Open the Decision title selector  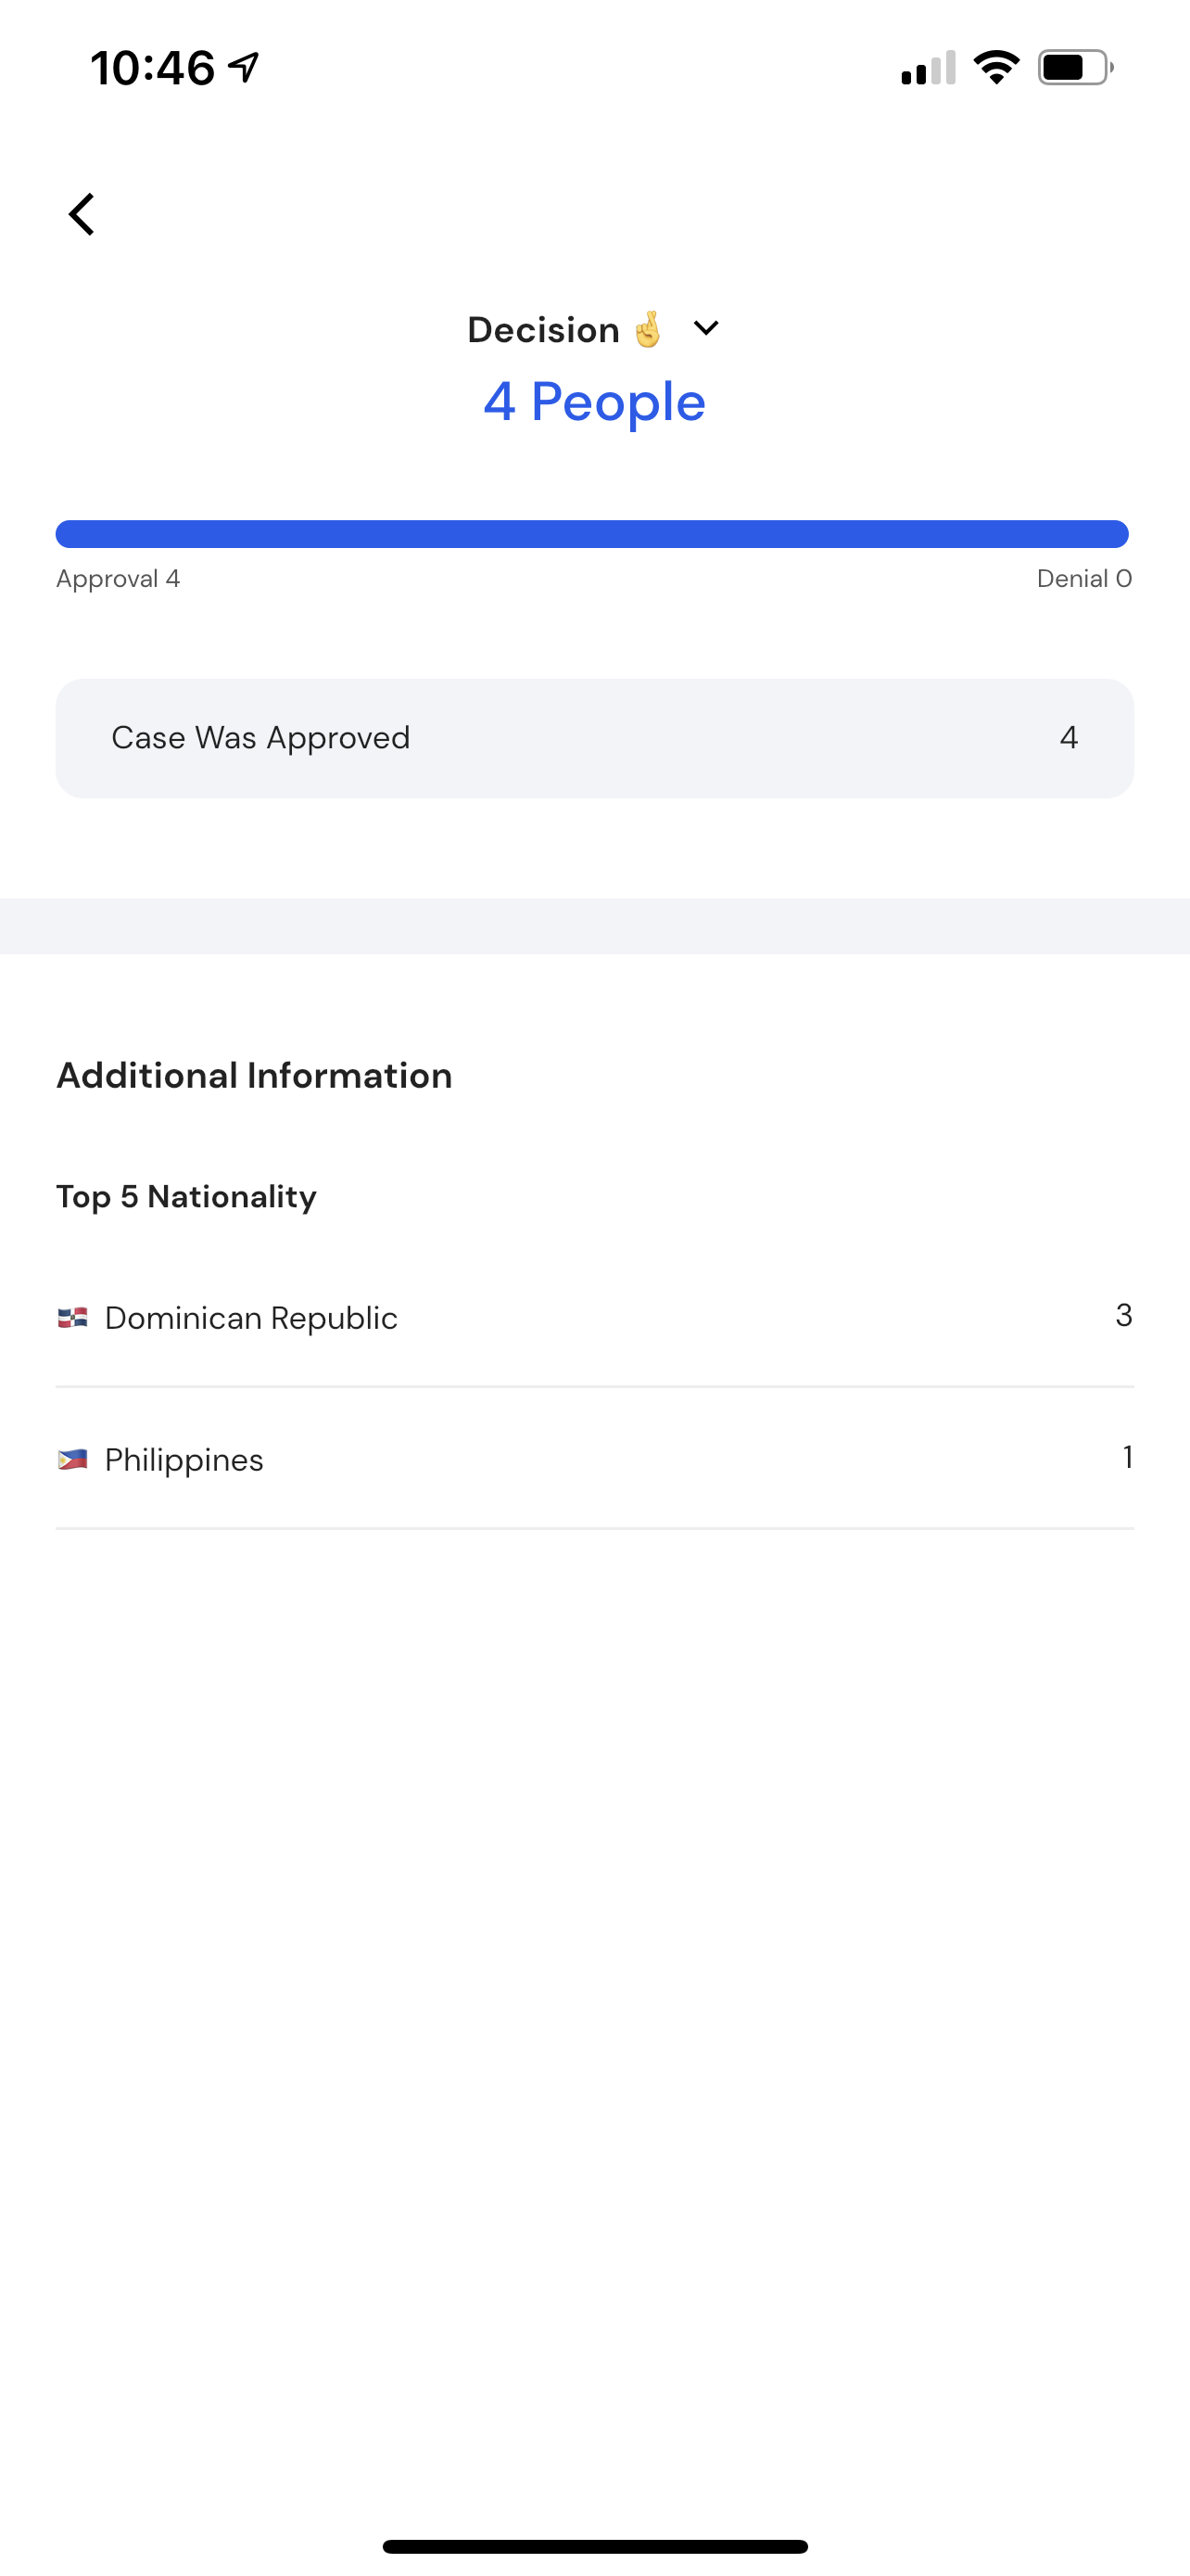pos(593,329)
